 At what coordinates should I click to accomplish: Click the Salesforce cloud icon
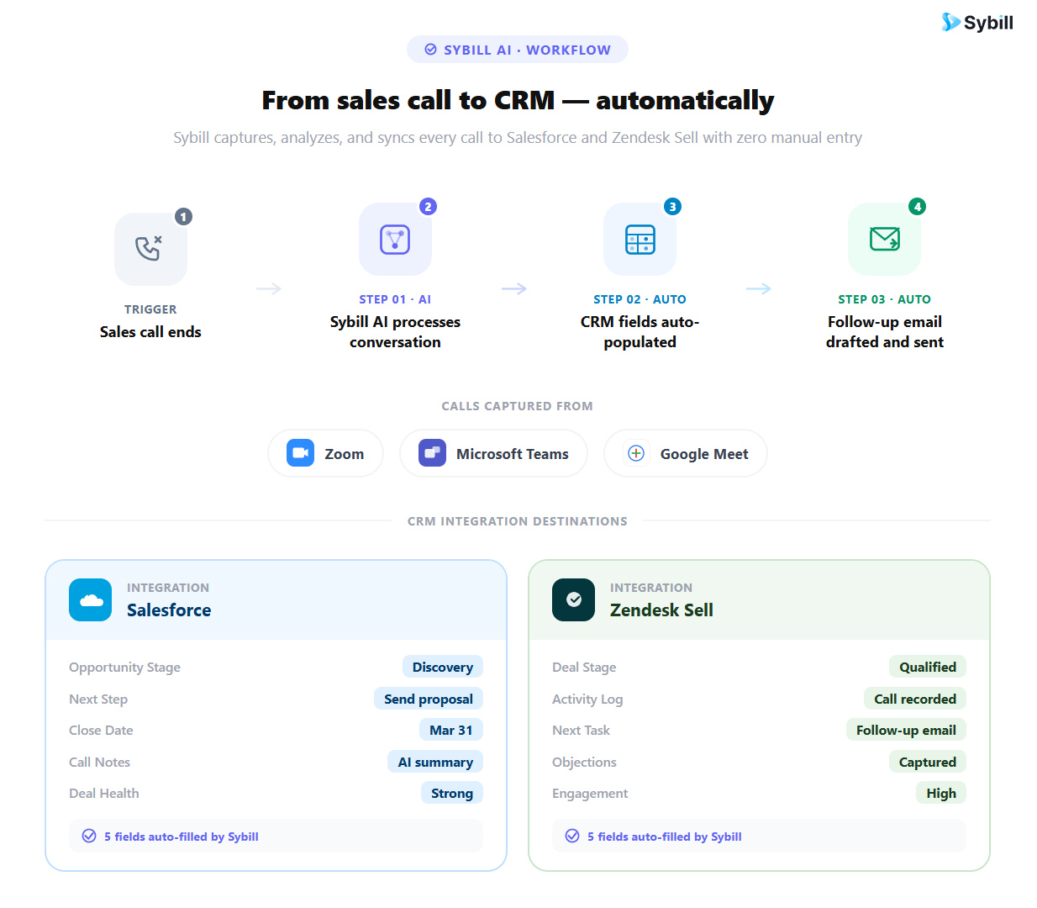point(91,599)
